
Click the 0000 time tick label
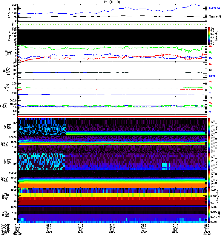pyautogui.click(x=207, y=232)
